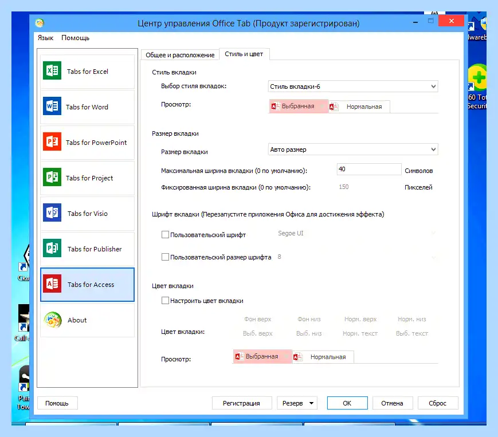Click the 'Фон низ' color option
498x437 pixels.
coord(309,319)
